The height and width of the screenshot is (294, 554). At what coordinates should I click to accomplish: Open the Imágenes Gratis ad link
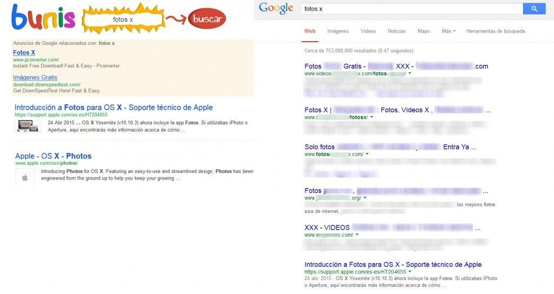tap(35, 77)
